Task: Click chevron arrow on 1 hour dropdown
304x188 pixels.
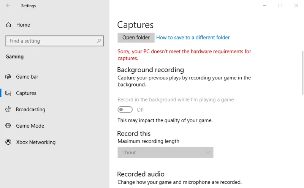Action: [x=207, y=153]
